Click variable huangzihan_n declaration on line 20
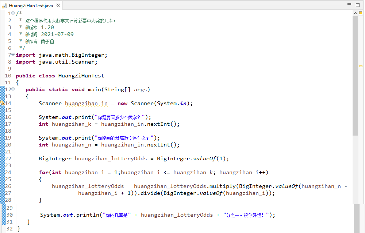 [x=72, y=145]
